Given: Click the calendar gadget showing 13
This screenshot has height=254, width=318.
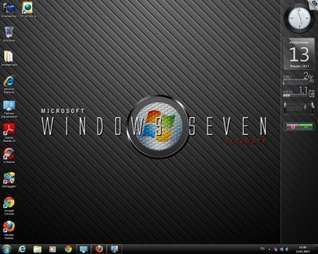Looking at the screenshot, I should point(299,54).
